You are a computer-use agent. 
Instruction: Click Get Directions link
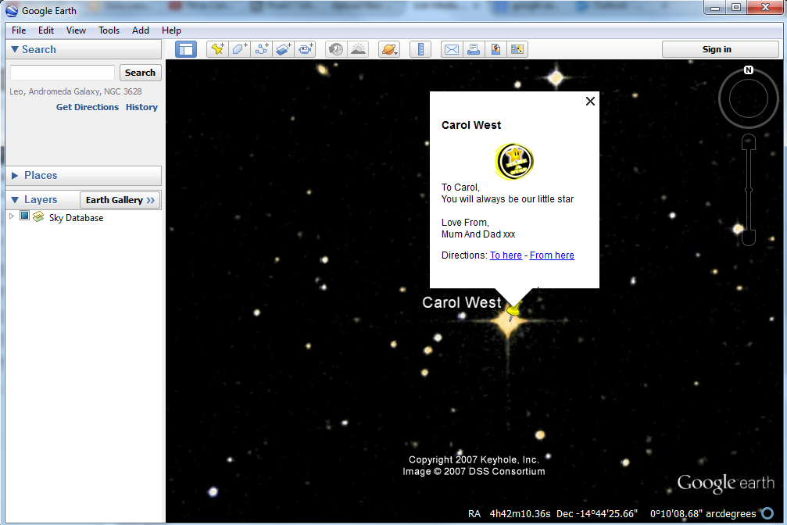(88, 107)
